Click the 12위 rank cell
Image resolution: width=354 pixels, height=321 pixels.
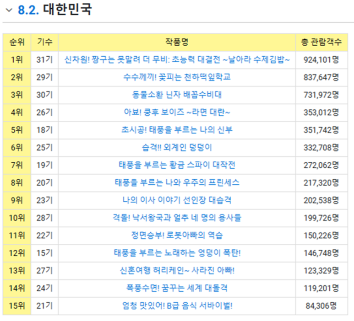(x=17, y=253)
